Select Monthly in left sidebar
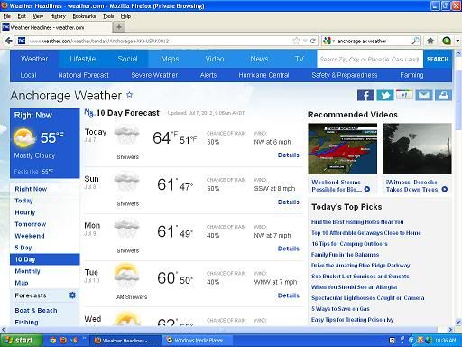Image resolution: width=462 pixels, height=347 pixels. (x=27, y=271)
